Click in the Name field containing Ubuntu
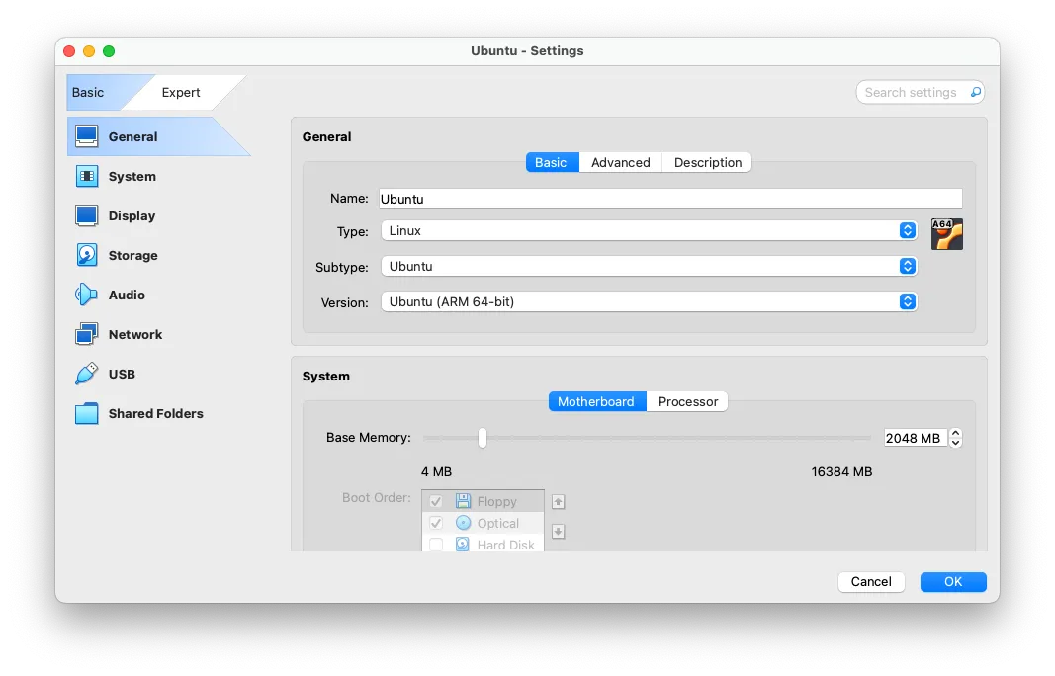 click(670, 199)
